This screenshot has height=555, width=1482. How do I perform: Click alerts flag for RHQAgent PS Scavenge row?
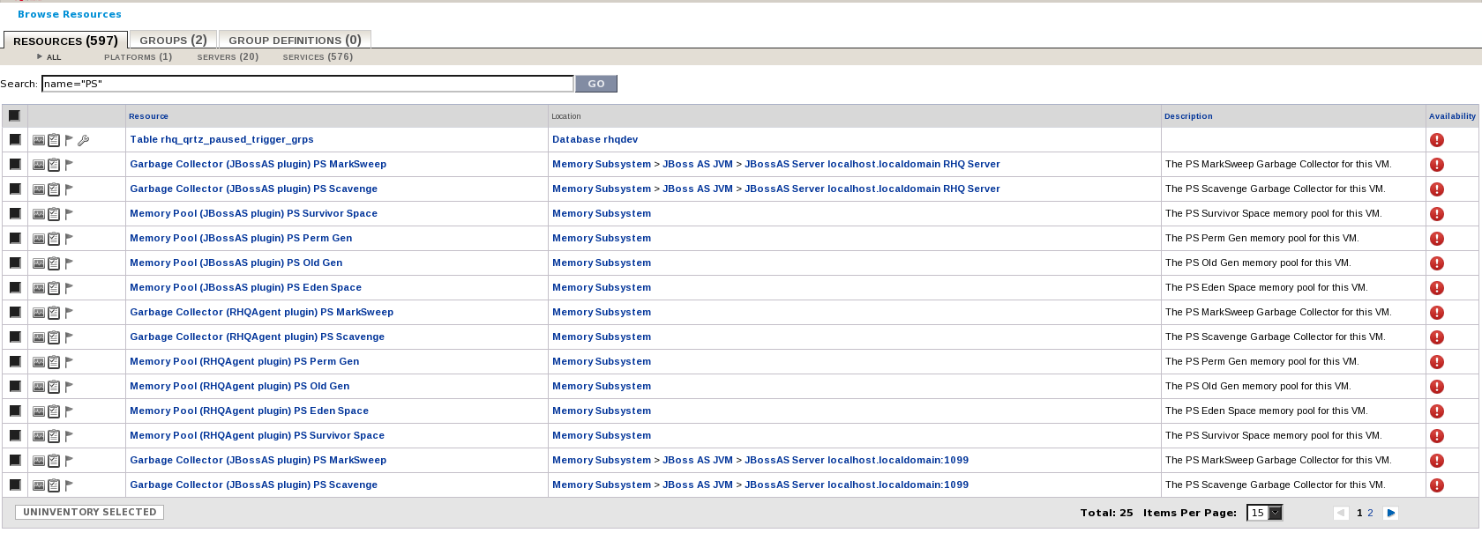click(x=69, y=337)
